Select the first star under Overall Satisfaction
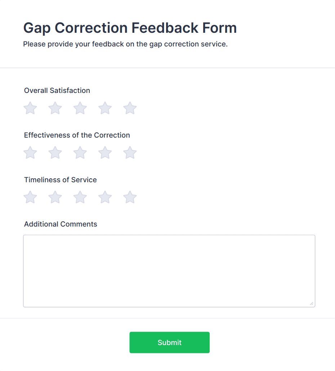Viewport: 335px width, 371px height. [x=30, y=108]
